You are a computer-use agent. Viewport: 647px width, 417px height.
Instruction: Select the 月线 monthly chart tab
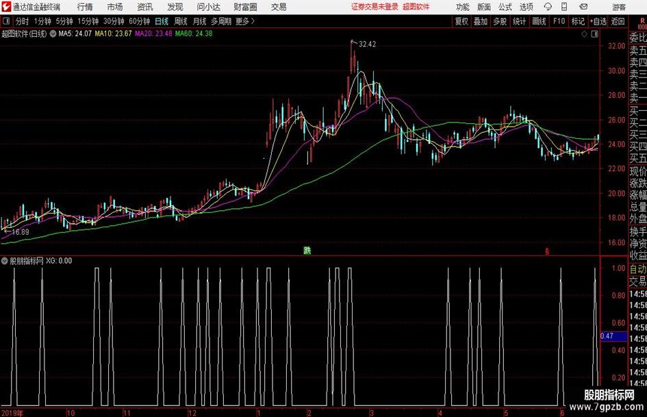tap(199, 21)
